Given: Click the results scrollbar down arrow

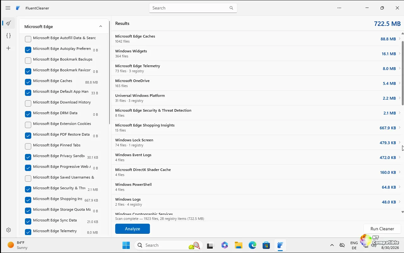Looking at the screenshot, I should click(x=402, y=212).
